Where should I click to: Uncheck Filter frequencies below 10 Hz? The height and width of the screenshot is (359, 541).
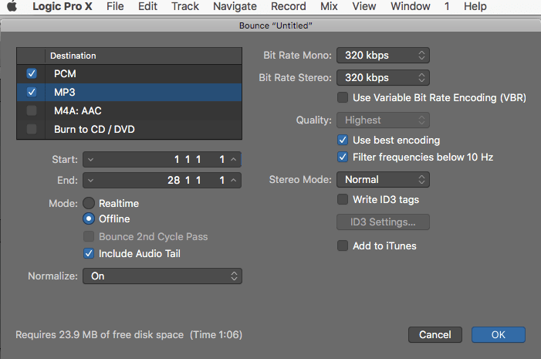pos(343,157)
